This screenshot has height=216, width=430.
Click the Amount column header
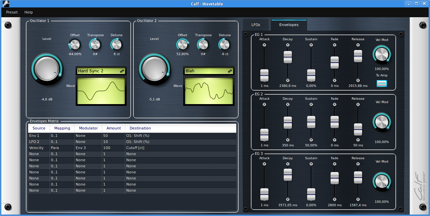(x=114, y=128)
